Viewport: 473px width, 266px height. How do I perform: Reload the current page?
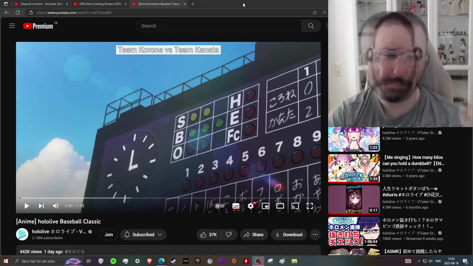click(x=17, y=13)
